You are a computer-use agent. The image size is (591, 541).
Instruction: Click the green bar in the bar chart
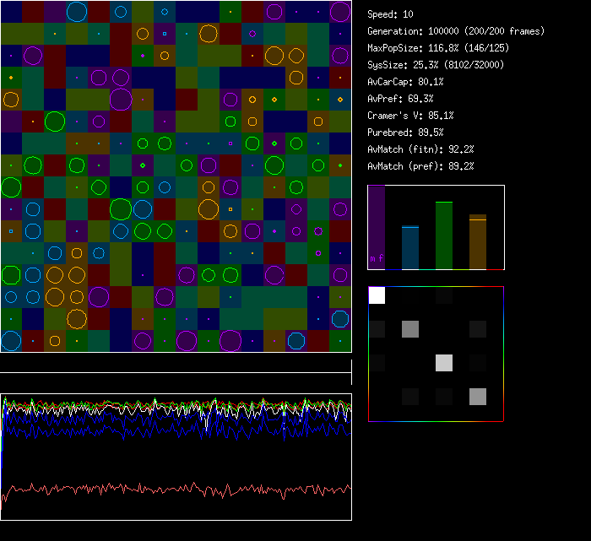(x=444, y=235)
